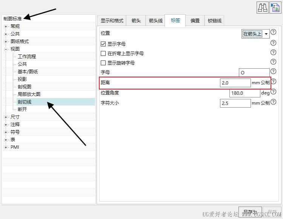Viewport: 283px width, 219px height.
Task: Click the 另存为 button
Action: 250,212
